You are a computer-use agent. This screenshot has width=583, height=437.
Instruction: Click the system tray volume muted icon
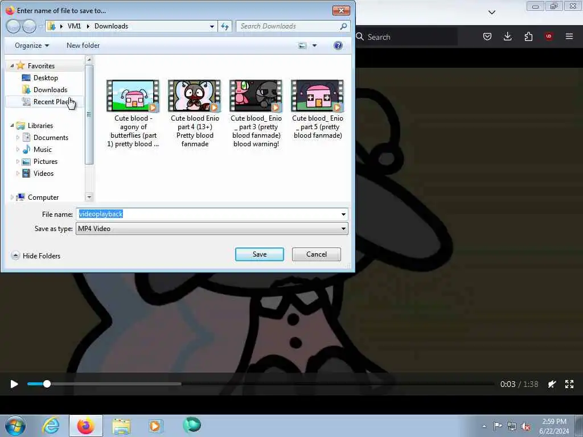(x=525, y=426)
